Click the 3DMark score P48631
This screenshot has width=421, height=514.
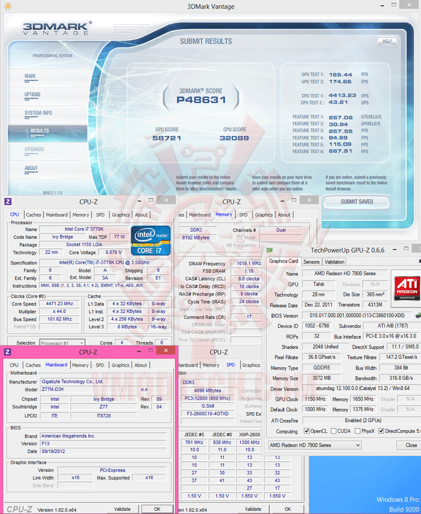pos(201,99)
